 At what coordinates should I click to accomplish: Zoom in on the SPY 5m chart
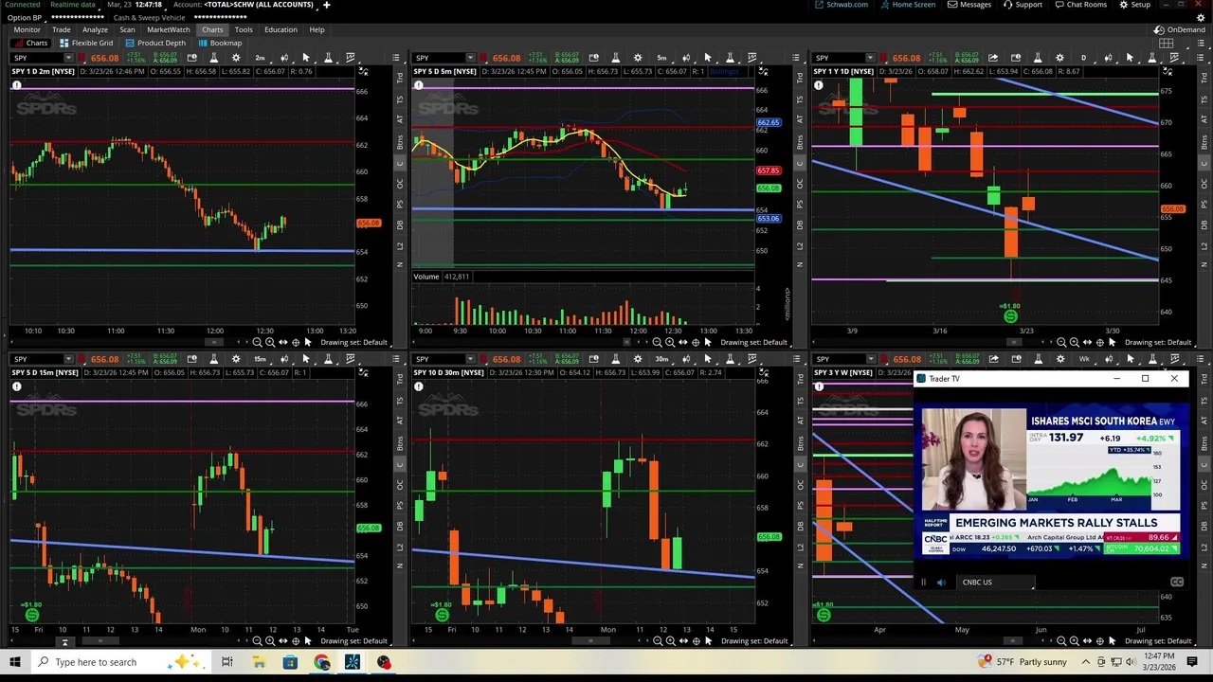click(670, 342)
